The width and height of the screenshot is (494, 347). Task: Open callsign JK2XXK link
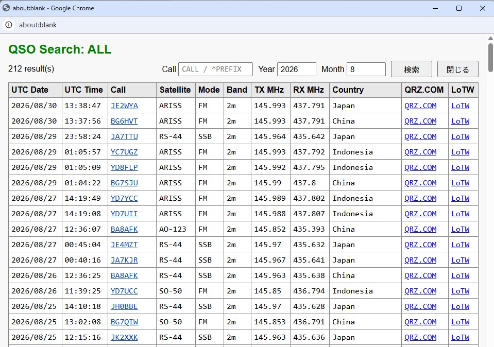pos(124,337)
